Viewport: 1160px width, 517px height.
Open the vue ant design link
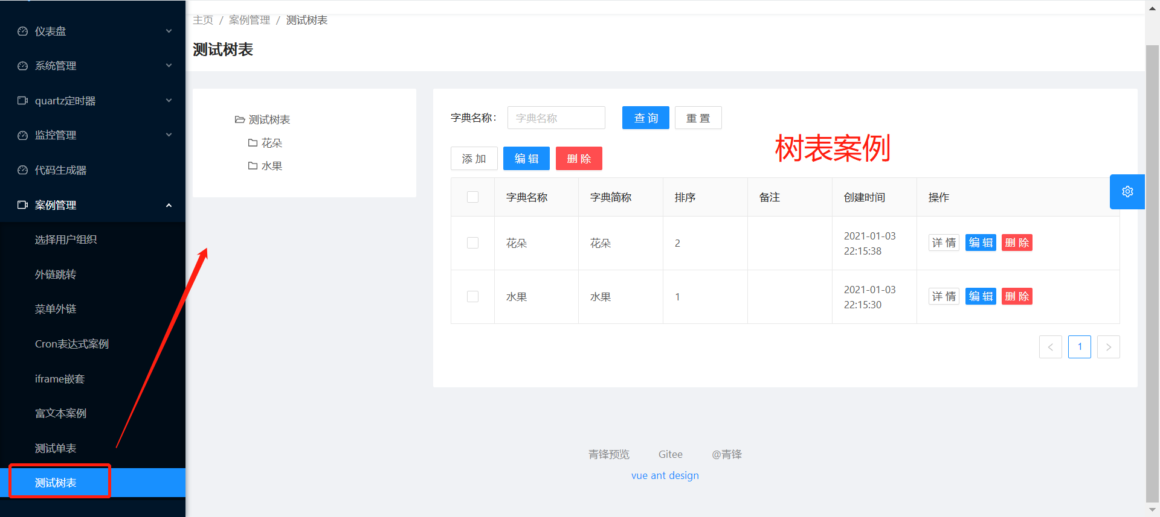pos(665,475)
